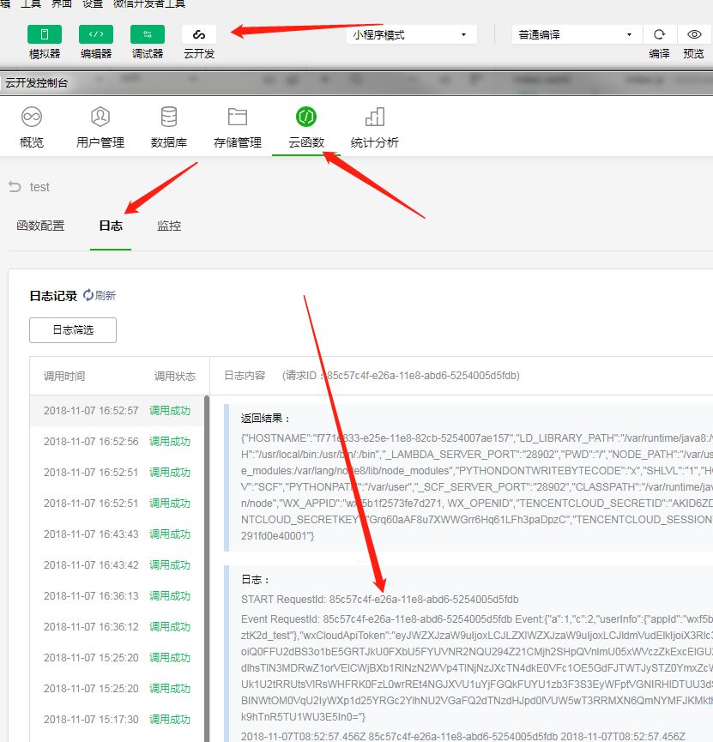Select log entry 2018-11-07 15:17:30
Viewport: 713px width, 742px height.
117,720
